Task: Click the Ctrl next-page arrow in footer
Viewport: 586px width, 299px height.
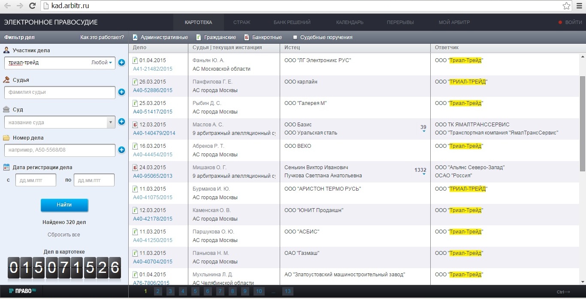Action: (x=563, y=292)
